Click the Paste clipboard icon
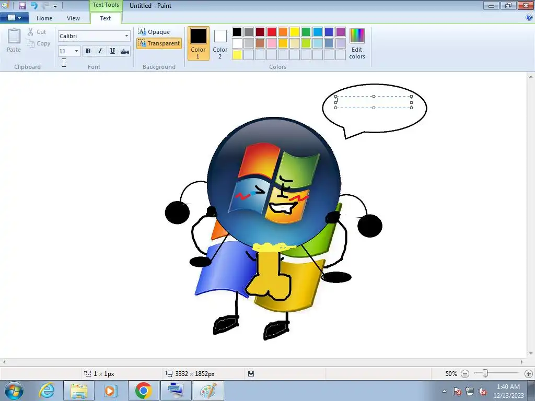535x401 pixels. click(14, 40)
